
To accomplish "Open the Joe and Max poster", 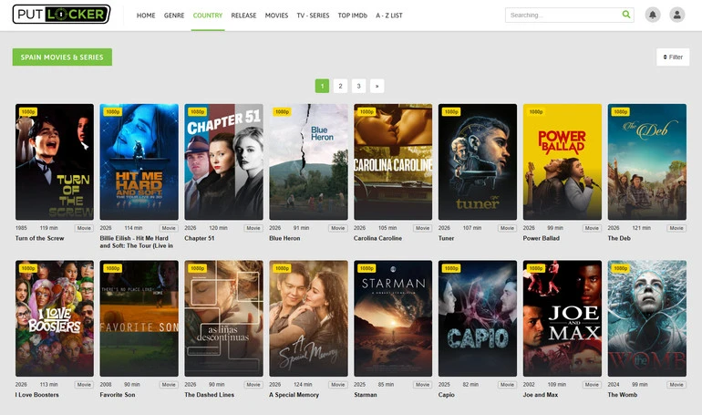I will [x=563, y=318].
